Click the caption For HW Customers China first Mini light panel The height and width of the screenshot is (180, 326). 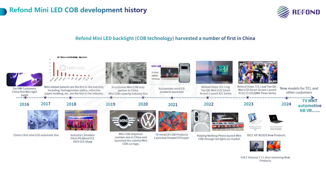click(24, 92)
